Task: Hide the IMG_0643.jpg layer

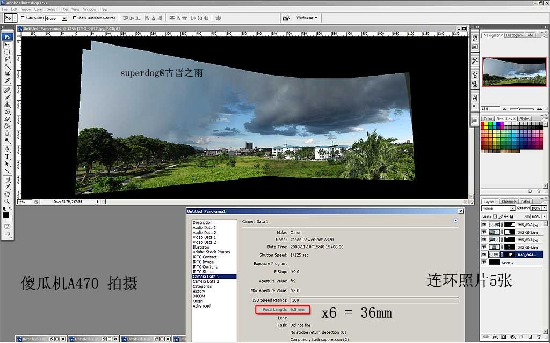Action: (x=484, y=240)
